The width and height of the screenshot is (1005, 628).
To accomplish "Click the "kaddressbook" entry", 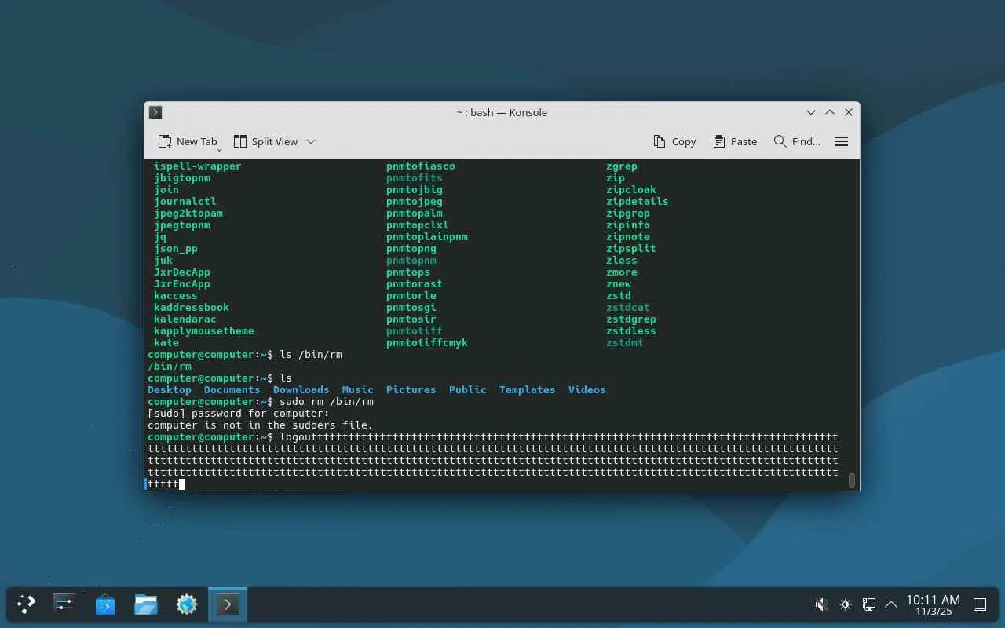I will click(192, 308).
